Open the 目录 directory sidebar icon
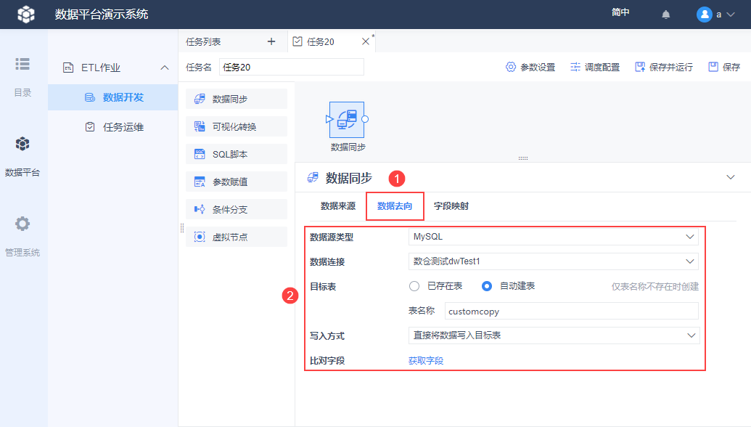 coord(22,64)
